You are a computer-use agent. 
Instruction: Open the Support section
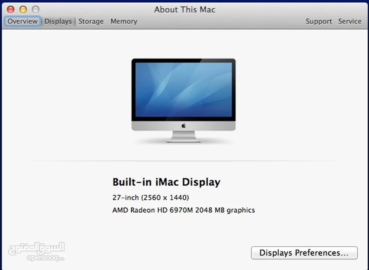click(319, 21)
